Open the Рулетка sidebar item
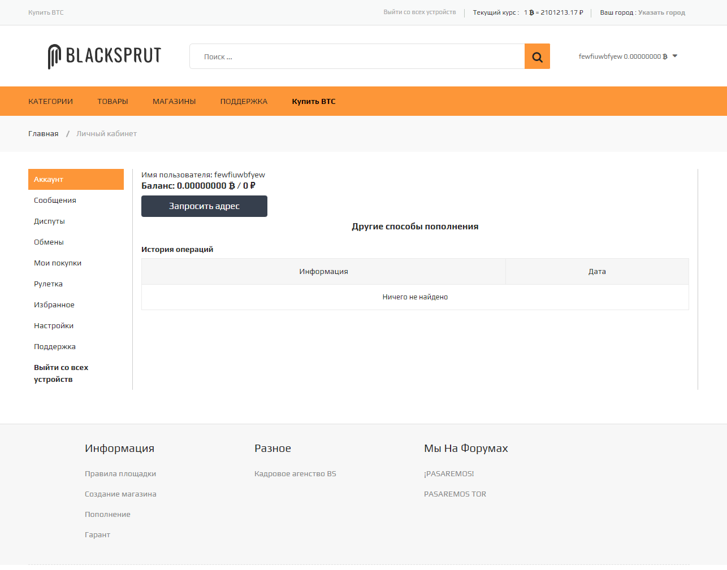This screenshot has height=570, width=727. (x=48, y=284)
